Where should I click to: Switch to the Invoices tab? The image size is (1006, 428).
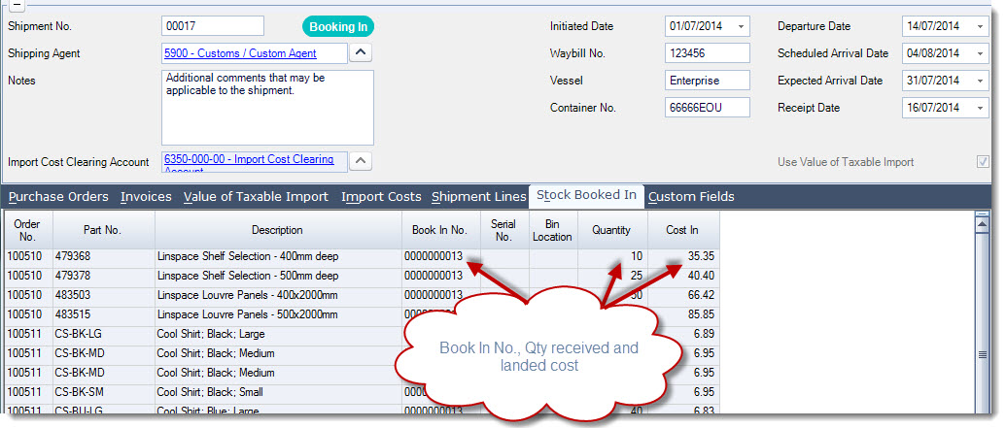tap(146, 197)
